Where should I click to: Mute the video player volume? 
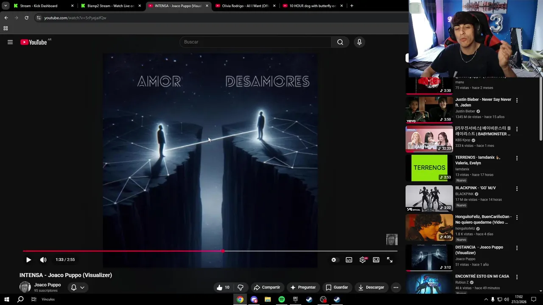point(43,260)
